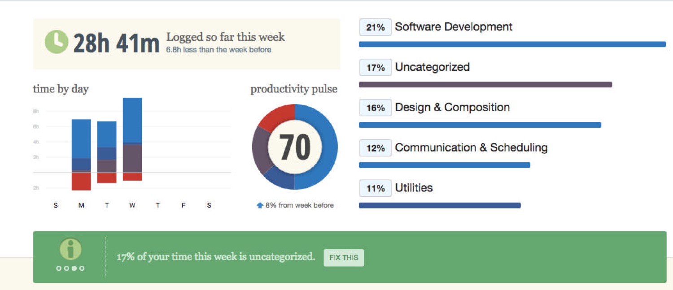Click the Software Development progress bar
The width and height of the screenshot is (673, 290).
(x=512, y=44)
